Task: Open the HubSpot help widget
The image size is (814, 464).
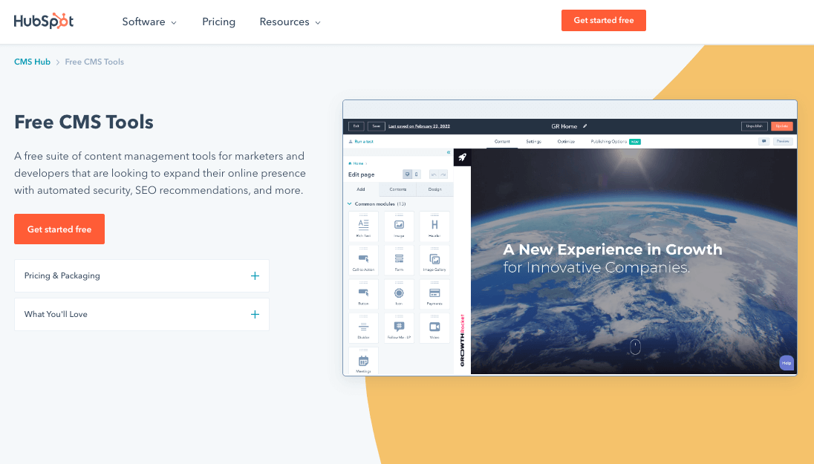Action: (787, 363)
